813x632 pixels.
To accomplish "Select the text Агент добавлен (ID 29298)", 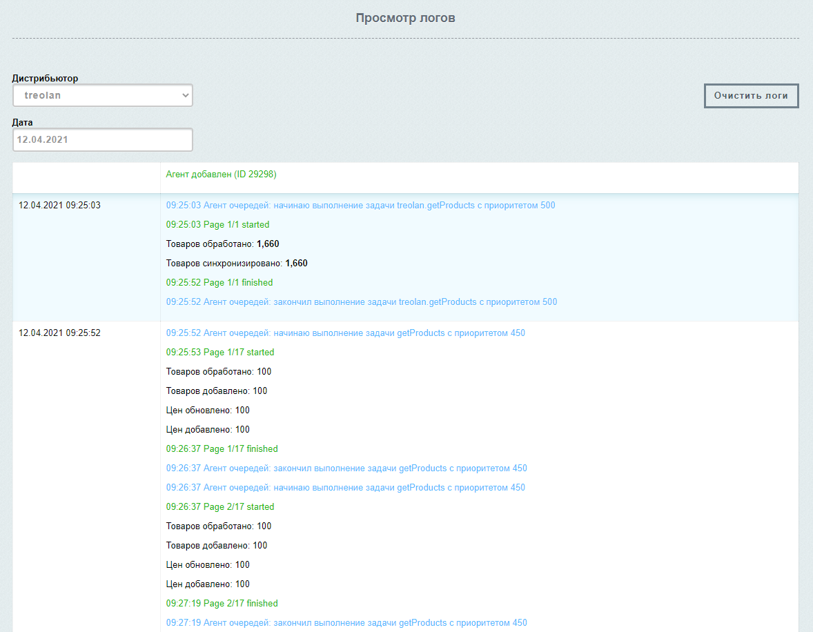I will coord(222,174).
